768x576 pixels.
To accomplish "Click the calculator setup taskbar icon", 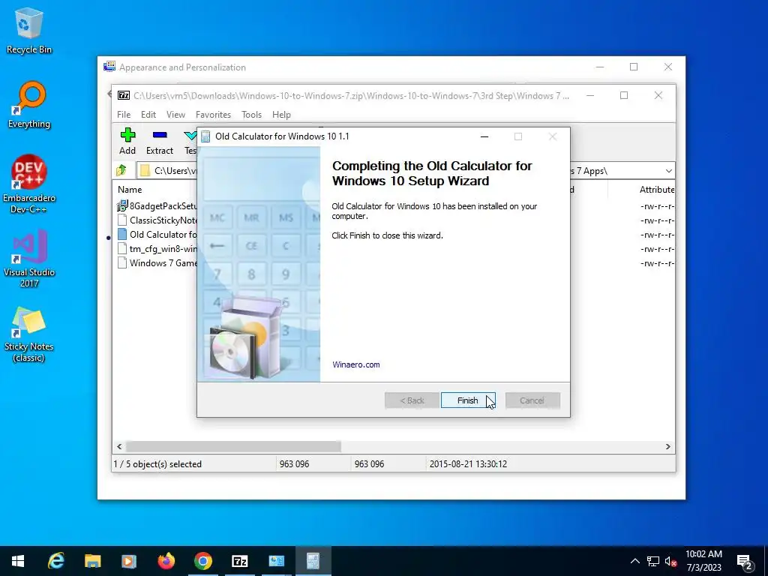I will (x=313, y=561).
